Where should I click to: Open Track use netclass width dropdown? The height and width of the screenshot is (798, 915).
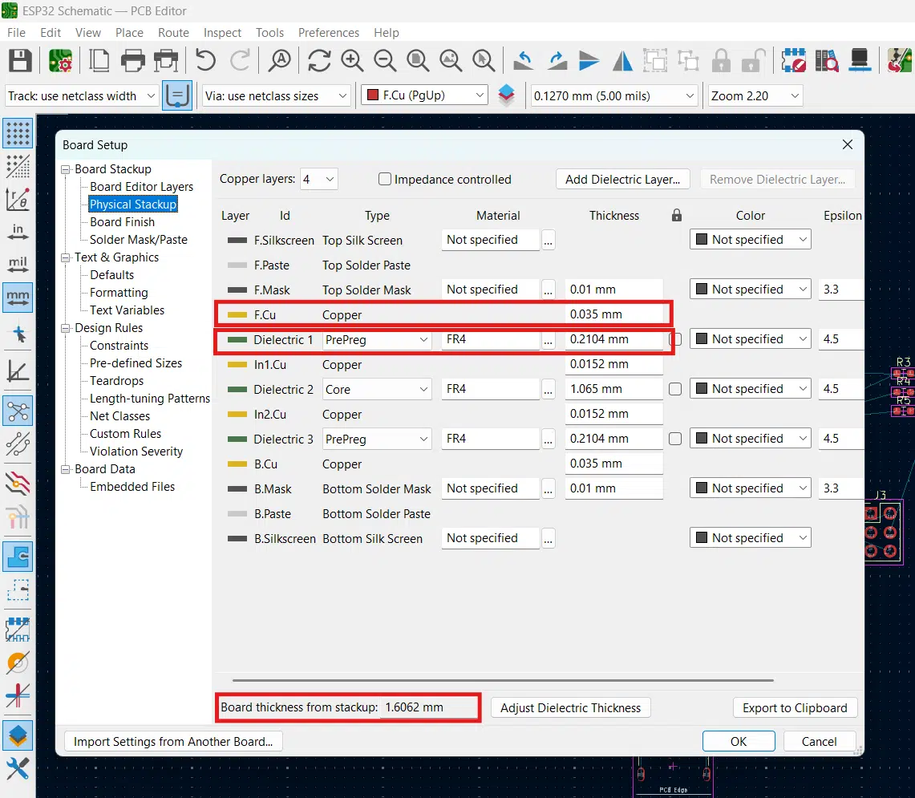[82, 95]
